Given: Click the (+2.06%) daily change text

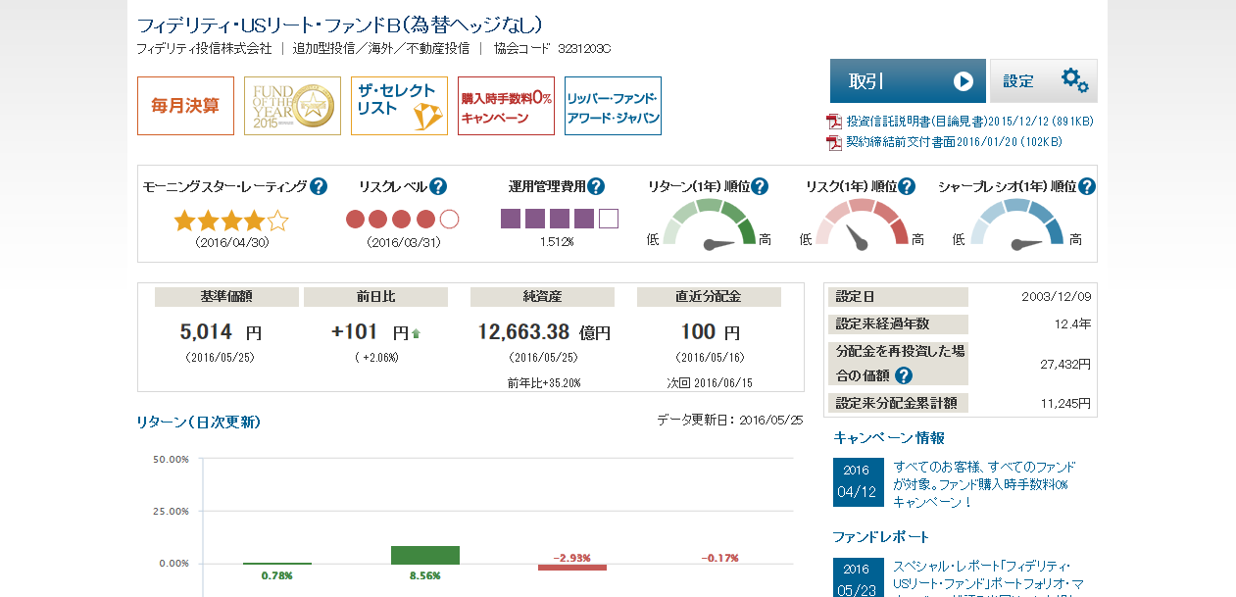Looking at the screenshot, I should 376,358.
